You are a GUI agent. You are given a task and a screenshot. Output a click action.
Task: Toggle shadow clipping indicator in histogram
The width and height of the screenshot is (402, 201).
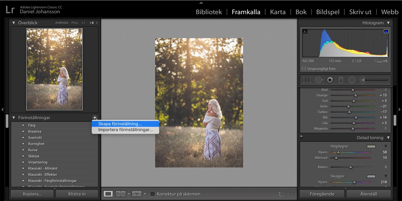click(305, 31)
